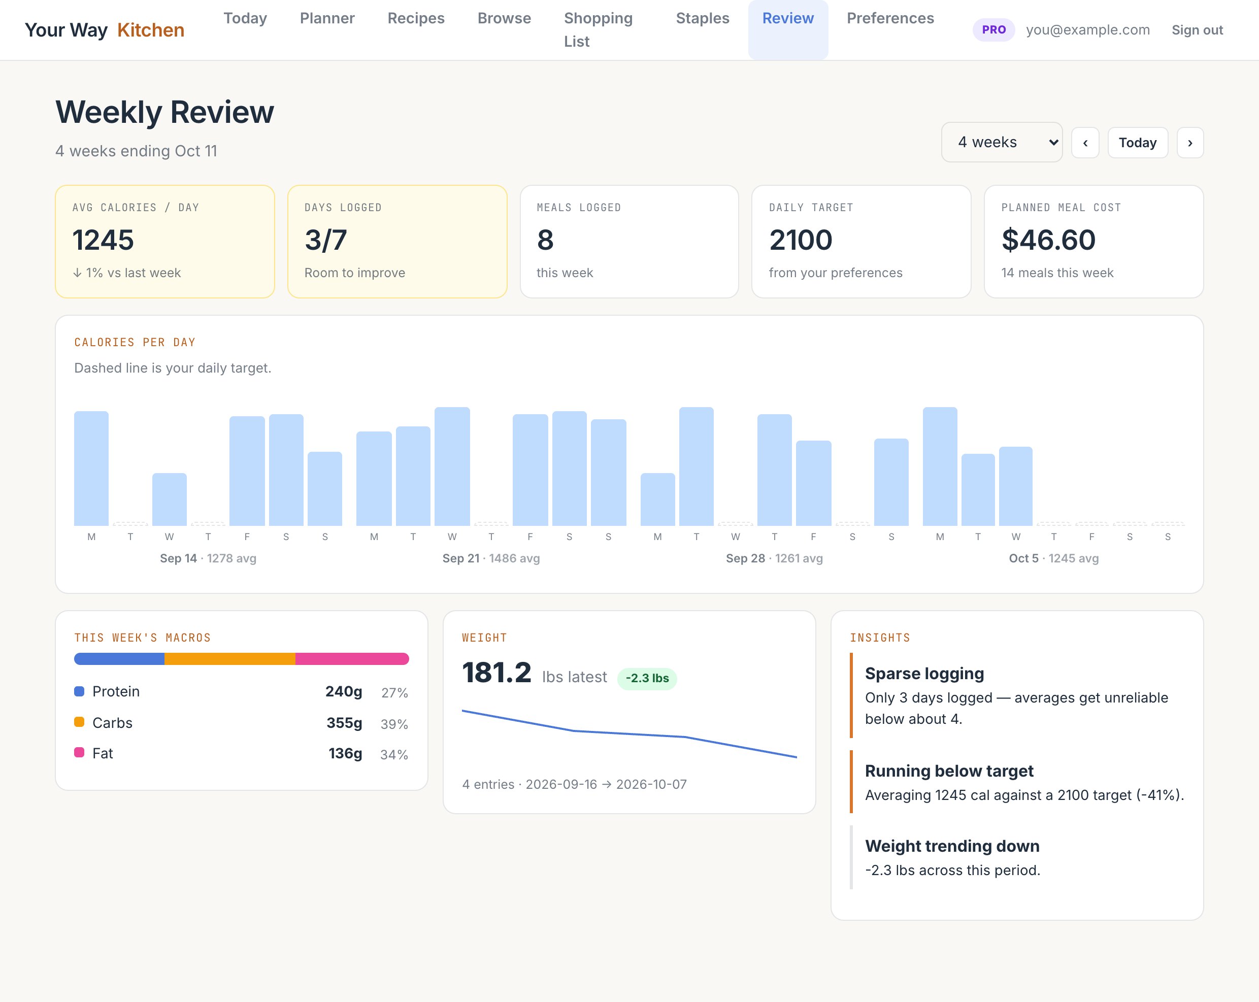Click the blue Protein legend swatch
Screen dimensions: 1259x1002
(x=79, y=691)
